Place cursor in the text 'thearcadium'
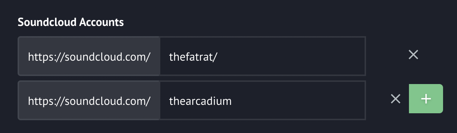 pos(200,101)
